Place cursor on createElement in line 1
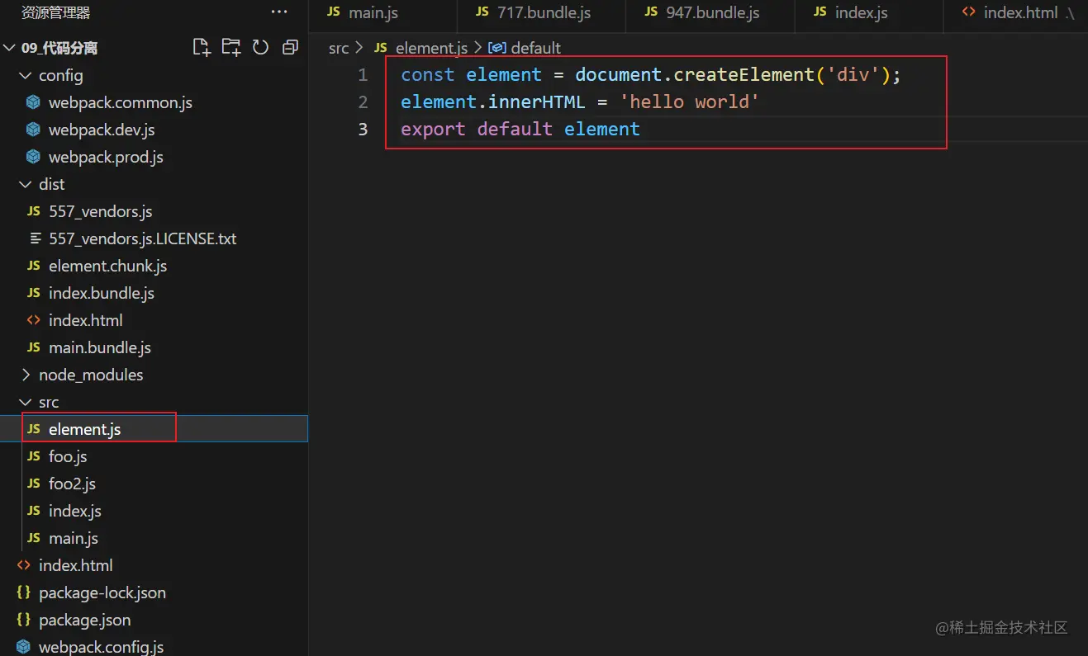Screen dimensions: 1088x656 click(744, 75)
